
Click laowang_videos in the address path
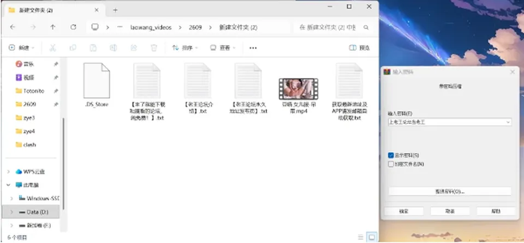click(x=151, y=27)
